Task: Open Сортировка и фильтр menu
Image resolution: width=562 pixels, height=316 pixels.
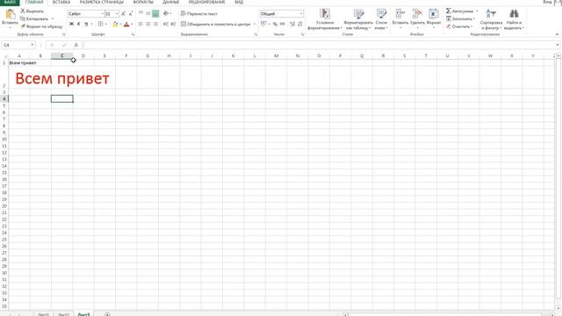Action: point(491,19)
